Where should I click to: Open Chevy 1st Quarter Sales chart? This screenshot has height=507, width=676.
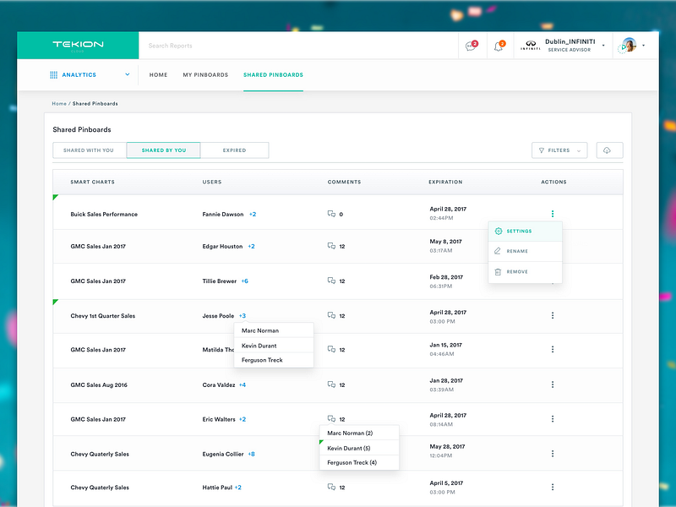click(x=102, y=316)
